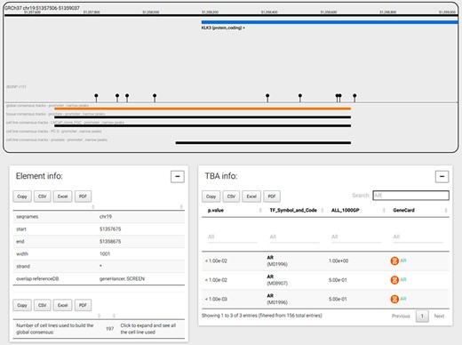462x345 pixels.
Task: Select the seqnames value chr19
Action: 106,217
